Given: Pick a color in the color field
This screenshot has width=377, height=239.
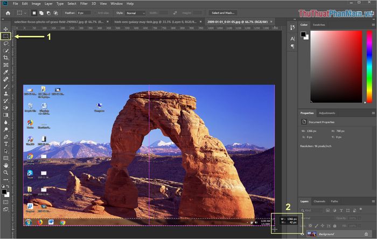Looking at the screenshot, I should click(336, 67).
